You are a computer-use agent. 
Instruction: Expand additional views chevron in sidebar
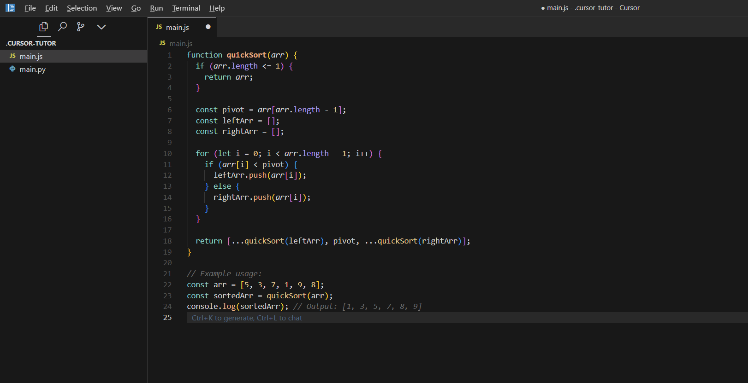click(101, 27)
